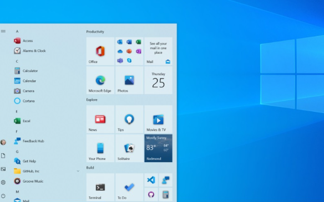This screenshot has width=324, height=202.
Task: Open Excel in the Office folder tile
Action: coord(139,42)
